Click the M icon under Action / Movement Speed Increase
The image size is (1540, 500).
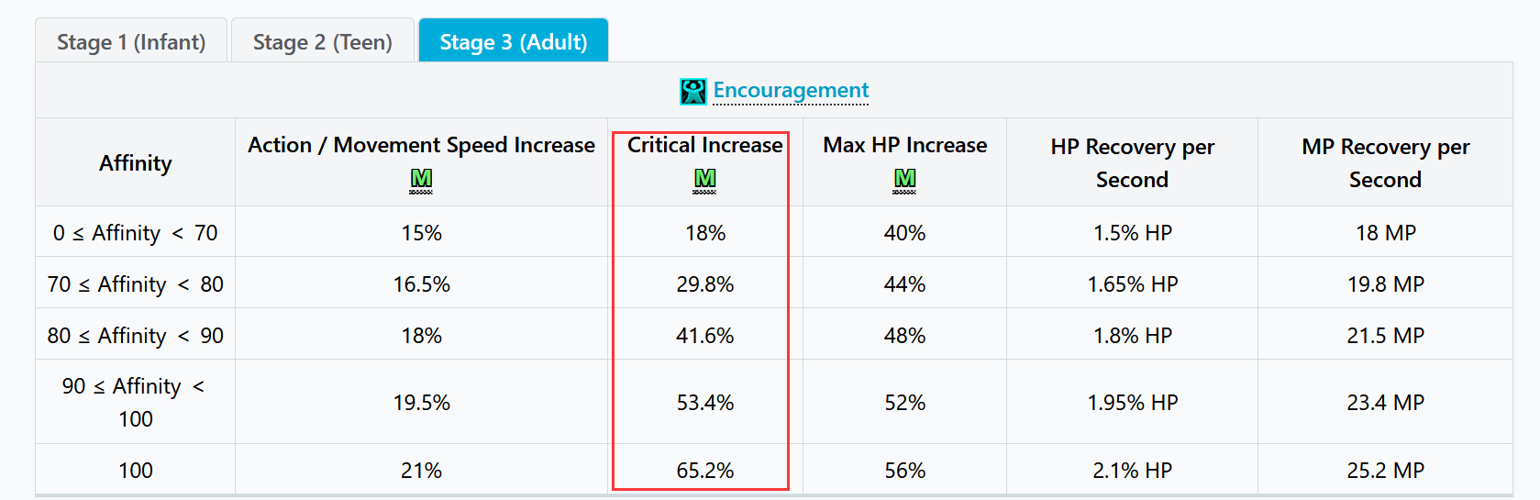tap(421, 180)
